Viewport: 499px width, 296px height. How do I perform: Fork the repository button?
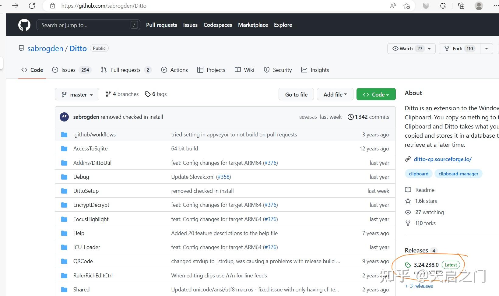tap(459, 48)
